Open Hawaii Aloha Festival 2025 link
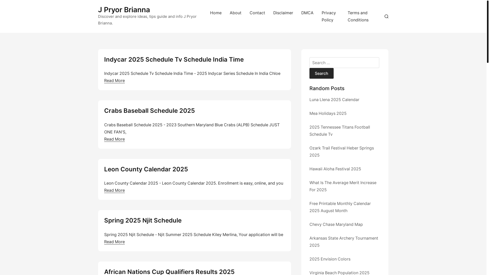 pyautogui.click(x=335, y=169)
